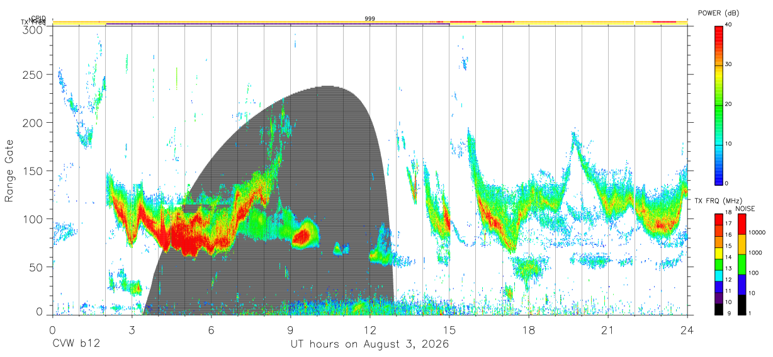Image resolution: width=773 pixels, height=357 pixels.
Task: Click the 18 tick on UT hours axis
Action: [528, 330]
